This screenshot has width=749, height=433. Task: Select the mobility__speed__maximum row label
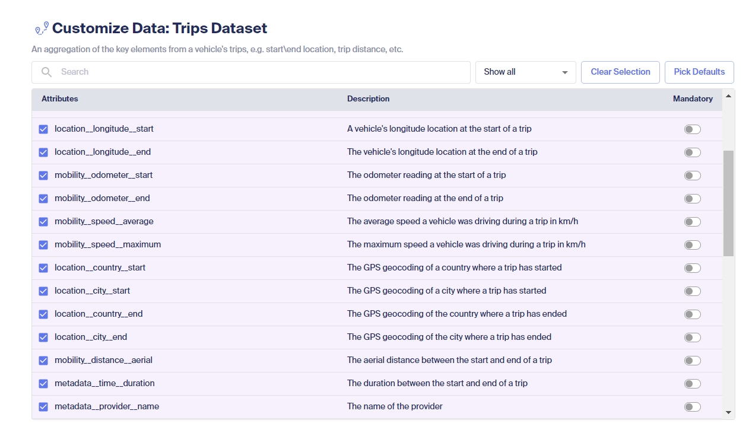pos(107,245)
